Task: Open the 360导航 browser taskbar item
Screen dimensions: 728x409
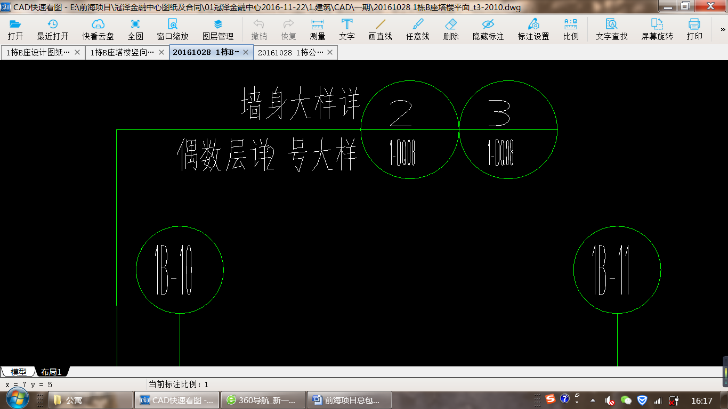Action: click(263, 400)
